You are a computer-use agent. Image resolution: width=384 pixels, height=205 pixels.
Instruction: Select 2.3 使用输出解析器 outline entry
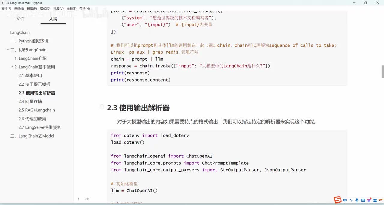click(37, 93)
